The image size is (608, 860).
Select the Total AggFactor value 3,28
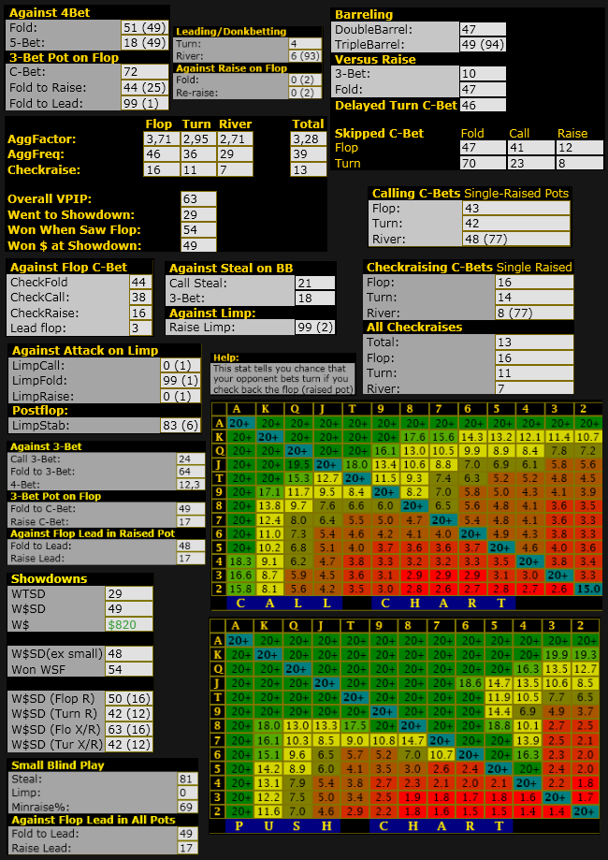[308, 139]
